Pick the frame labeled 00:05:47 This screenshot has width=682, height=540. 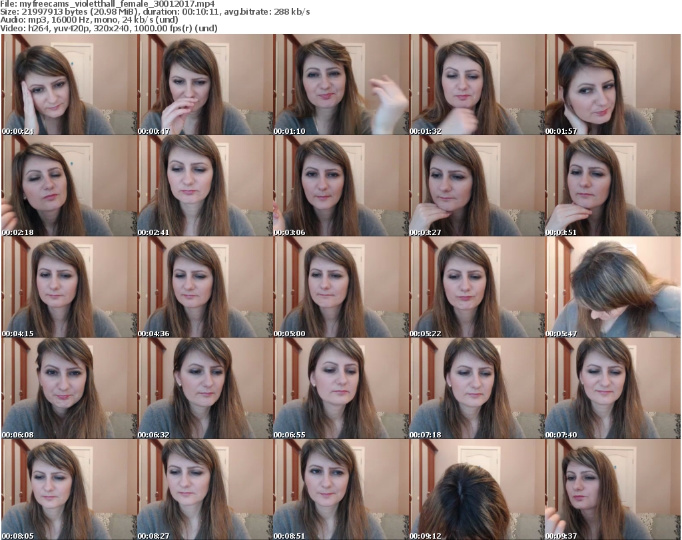point(613,288)
